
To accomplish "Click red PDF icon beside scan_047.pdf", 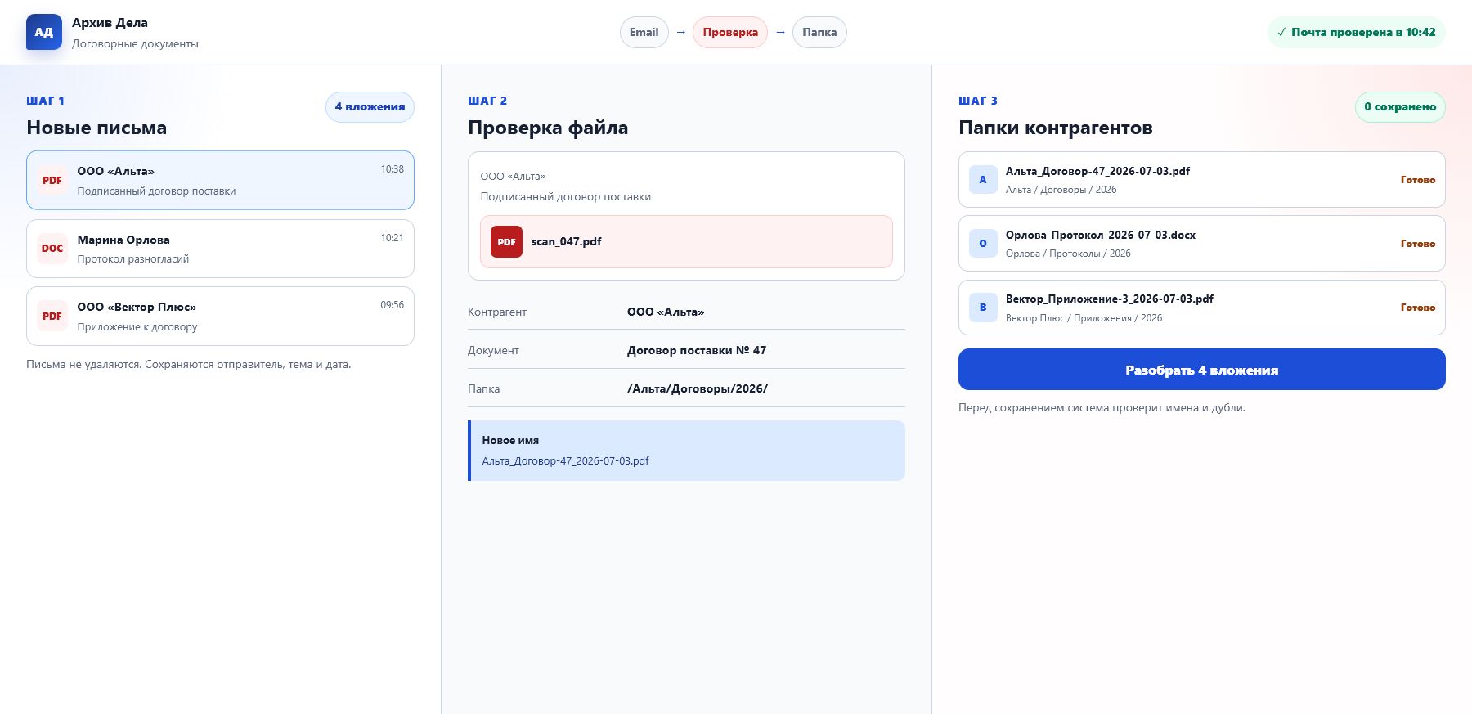I will [506, 242].
